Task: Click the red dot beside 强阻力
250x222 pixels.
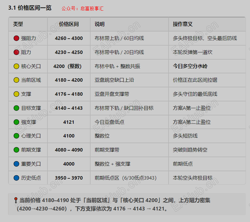Action: coord(16,38)
